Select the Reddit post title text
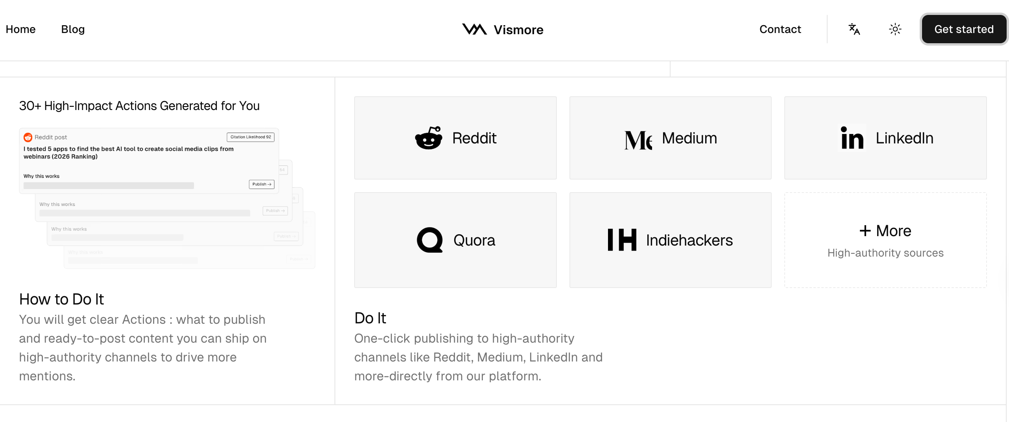1009x422 pixels. point(128,153)
